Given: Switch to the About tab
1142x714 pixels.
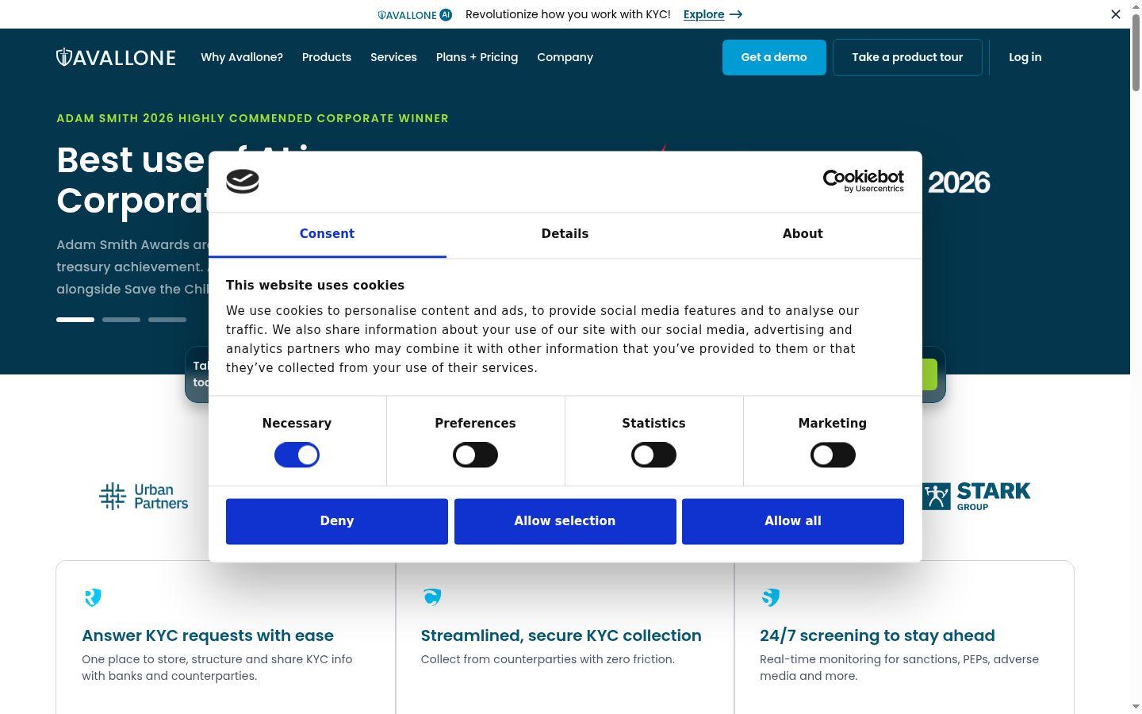Looking at the screenshot, I should [x=803, y=234].
